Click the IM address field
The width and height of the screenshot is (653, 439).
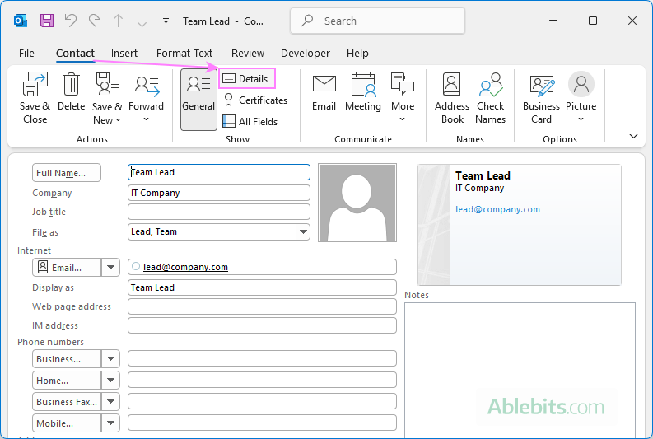[262, 325]
